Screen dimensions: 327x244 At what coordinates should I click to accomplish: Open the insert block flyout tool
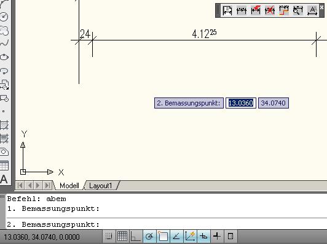(4, 85)
